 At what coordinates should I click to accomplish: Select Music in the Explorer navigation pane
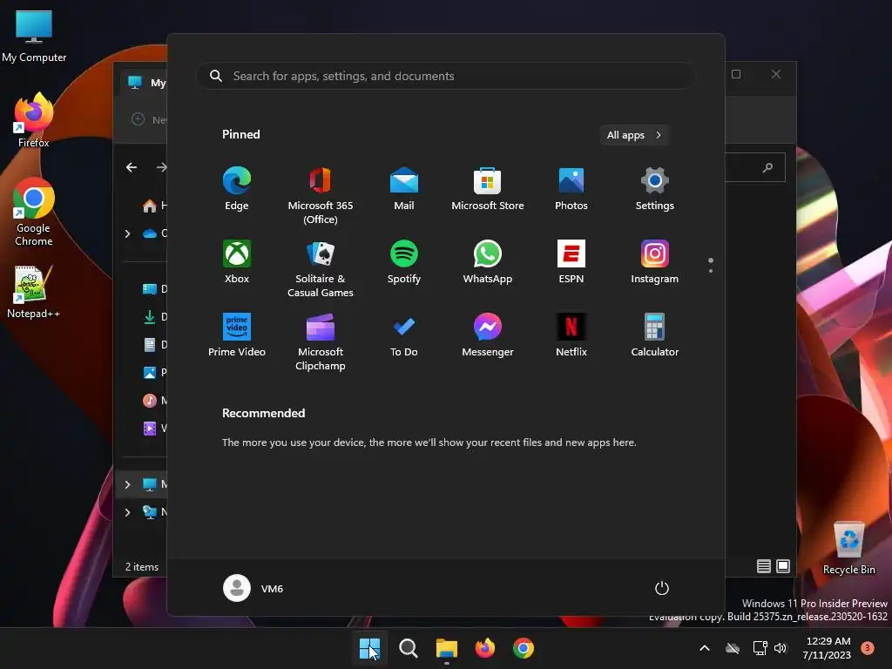point(155,401)
